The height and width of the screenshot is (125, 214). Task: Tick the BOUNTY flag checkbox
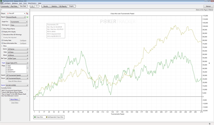click(x=7, y=70)
